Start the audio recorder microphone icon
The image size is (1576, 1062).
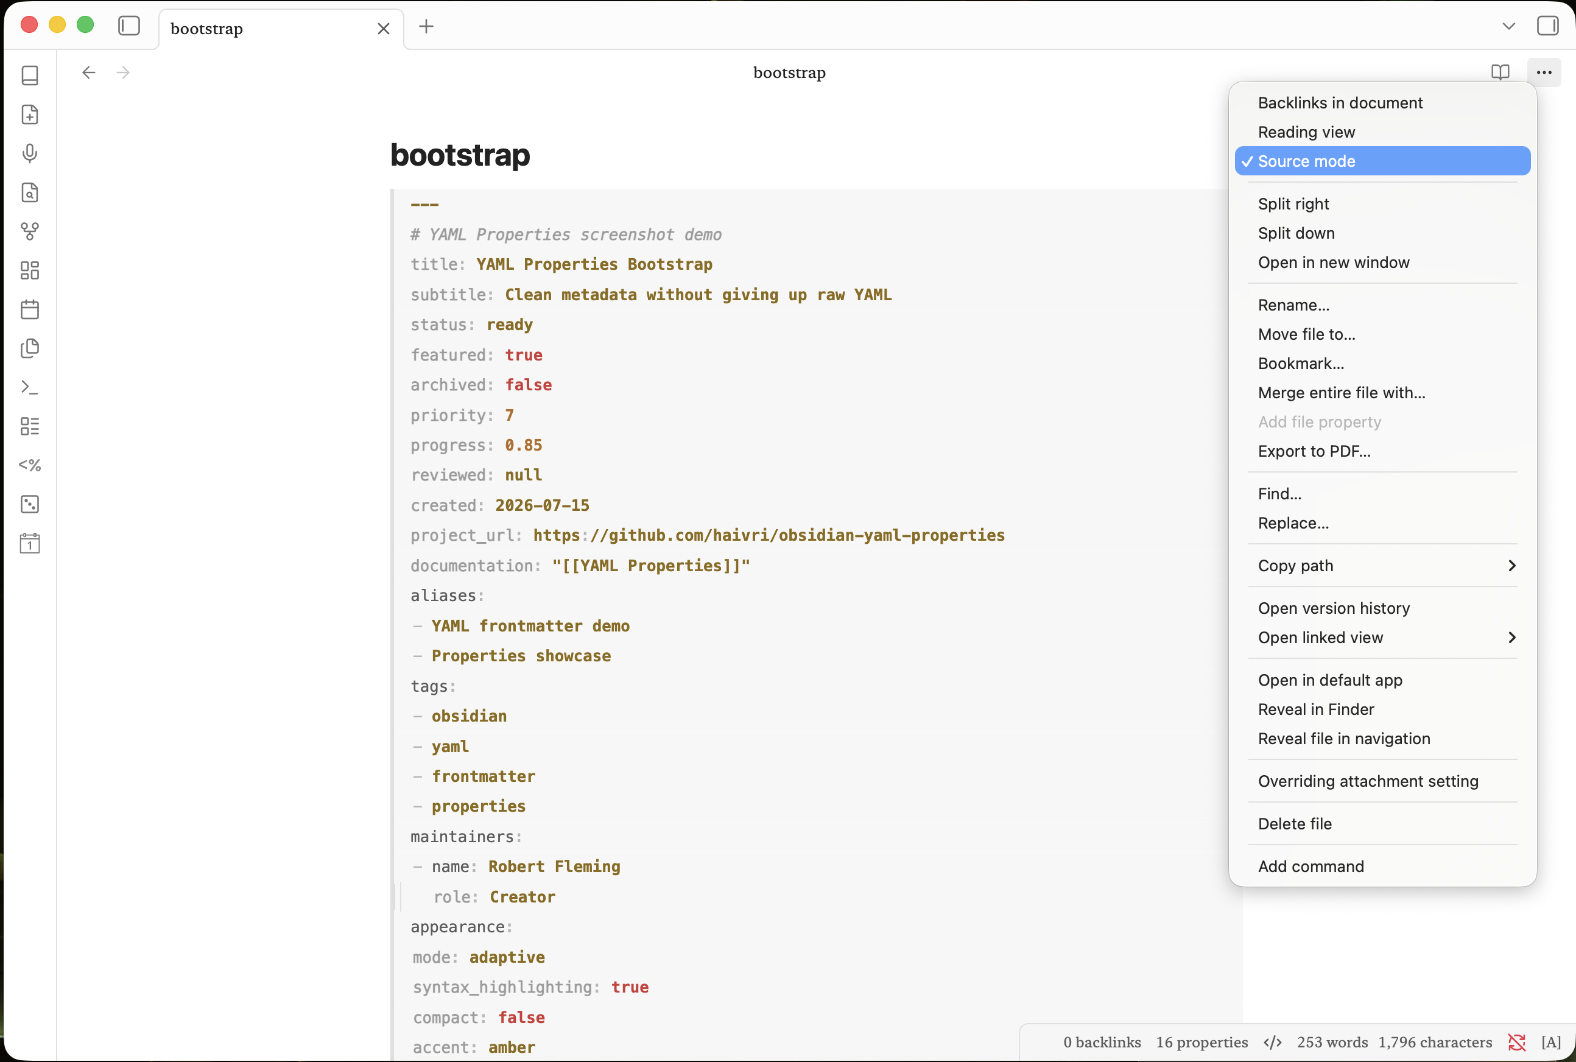click(30, 153)
